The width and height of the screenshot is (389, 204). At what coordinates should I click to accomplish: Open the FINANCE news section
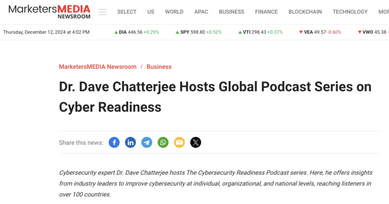266,12
